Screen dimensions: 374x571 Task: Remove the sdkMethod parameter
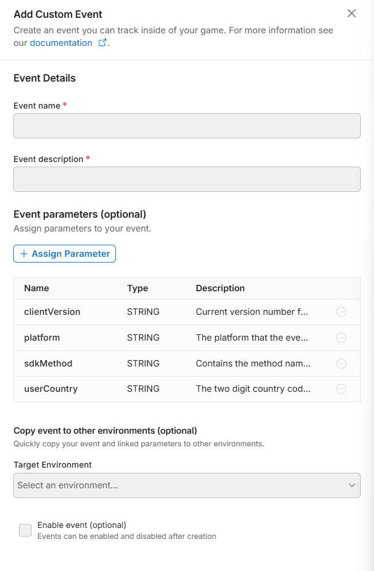pyautogui.click(x=341, y=364)
